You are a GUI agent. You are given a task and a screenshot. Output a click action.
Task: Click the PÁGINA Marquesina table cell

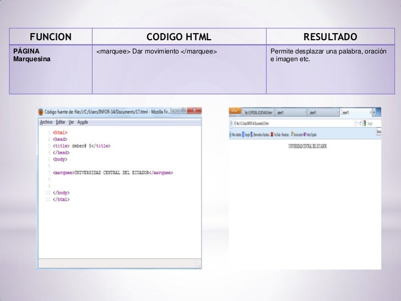[x=51, y=69]
